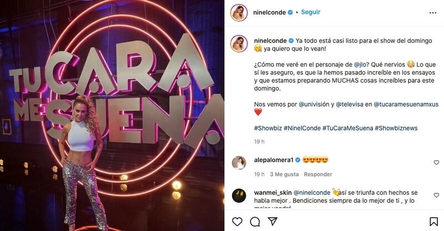The width and height of the screenshot is (444, 231).
Task: Open the @tucaramesuenamxus mention
Action: [406, 104]
